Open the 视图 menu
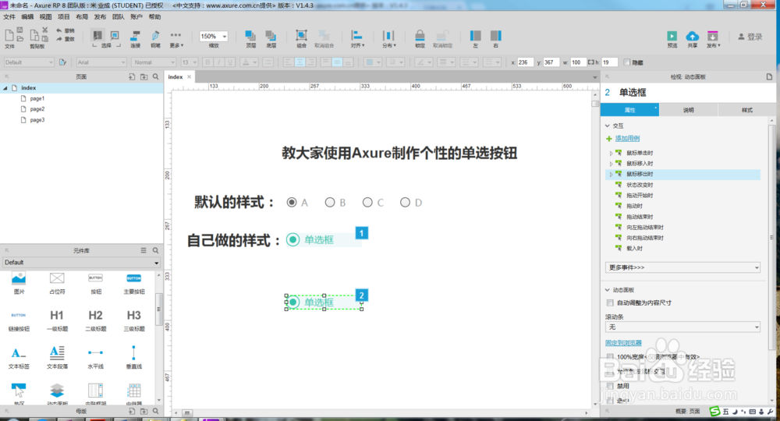Image resolution: width=780 pixels, height=421 pixels. pyautogui.click(x=46, y=17)
